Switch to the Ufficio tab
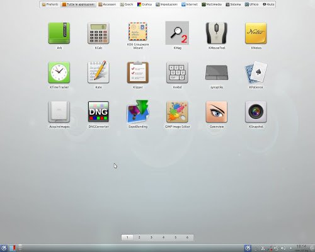 pos(251,4)
